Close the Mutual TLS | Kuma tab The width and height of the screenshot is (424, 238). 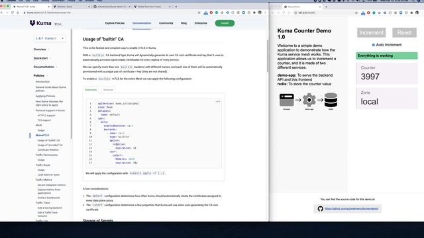pos(49,7)
